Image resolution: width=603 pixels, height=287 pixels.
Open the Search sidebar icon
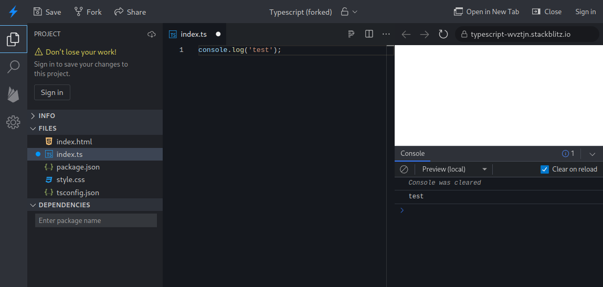click(x=14, y=67)
